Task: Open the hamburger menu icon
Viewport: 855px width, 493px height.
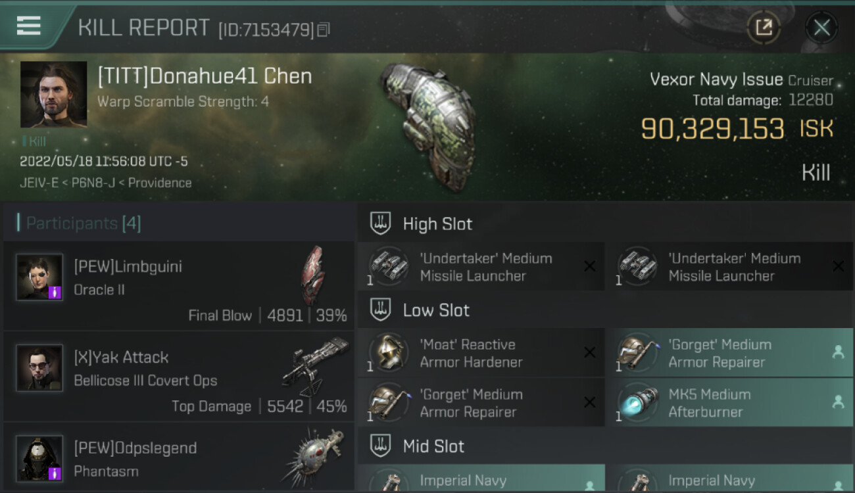Action: point(29,26)
